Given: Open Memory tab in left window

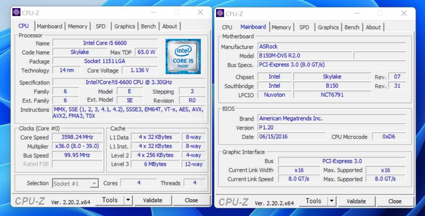Looking at the screenshot, I should 77,26.
